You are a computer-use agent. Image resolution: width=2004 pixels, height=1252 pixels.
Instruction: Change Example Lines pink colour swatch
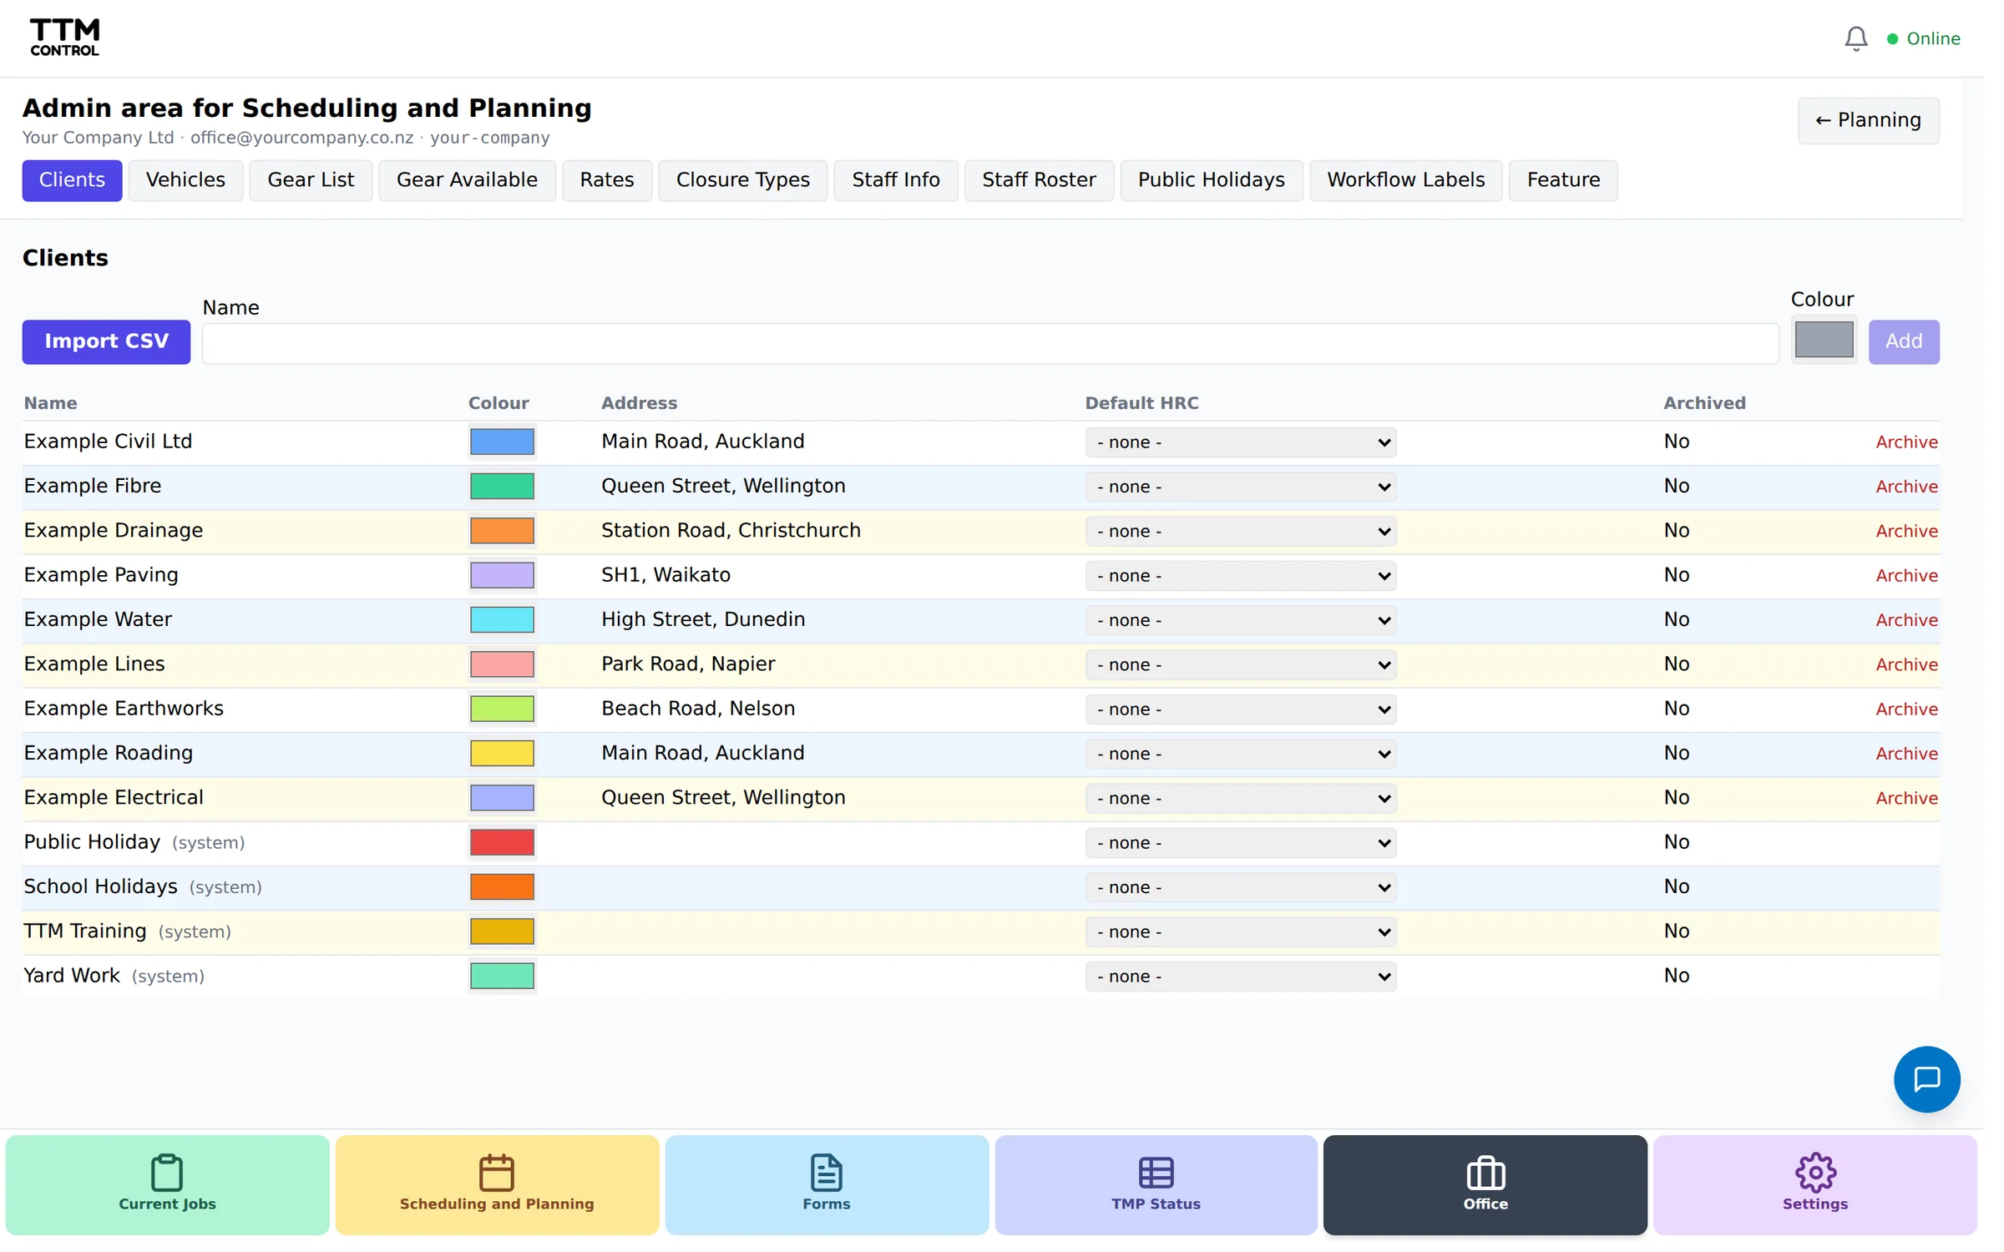pyautogui.click(x=502, y=664)
